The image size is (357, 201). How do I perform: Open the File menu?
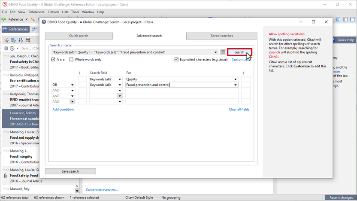pos(4,12)
